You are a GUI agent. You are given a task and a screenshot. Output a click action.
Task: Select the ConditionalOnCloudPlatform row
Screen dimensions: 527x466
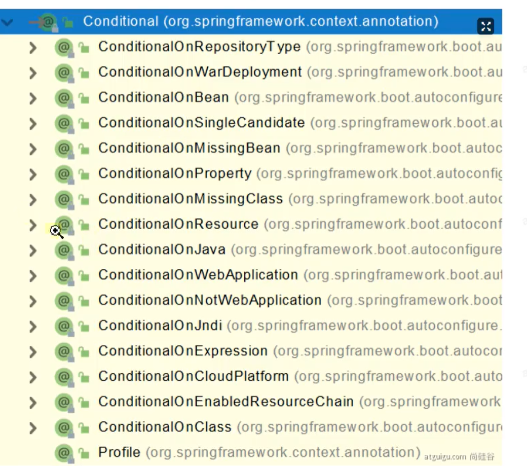pos(251,377)
